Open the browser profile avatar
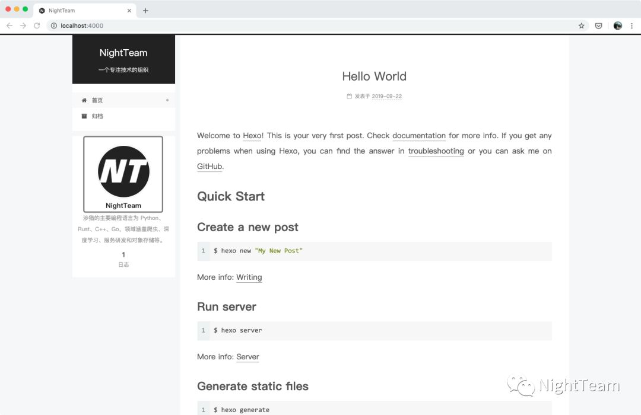 (618, 25)
